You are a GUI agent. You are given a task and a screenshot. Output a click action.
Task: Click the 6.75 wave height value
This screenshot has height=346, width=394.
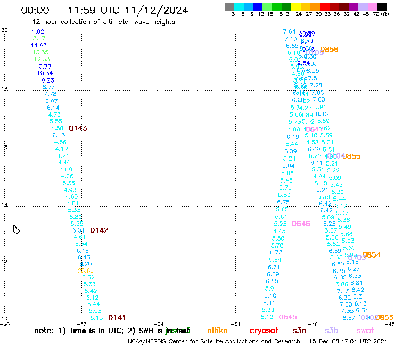[283, 202]
